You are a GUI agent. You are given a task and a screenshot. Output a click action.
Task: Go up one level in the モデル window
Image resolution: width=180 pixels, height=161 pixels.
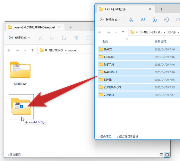pos(123,32)
